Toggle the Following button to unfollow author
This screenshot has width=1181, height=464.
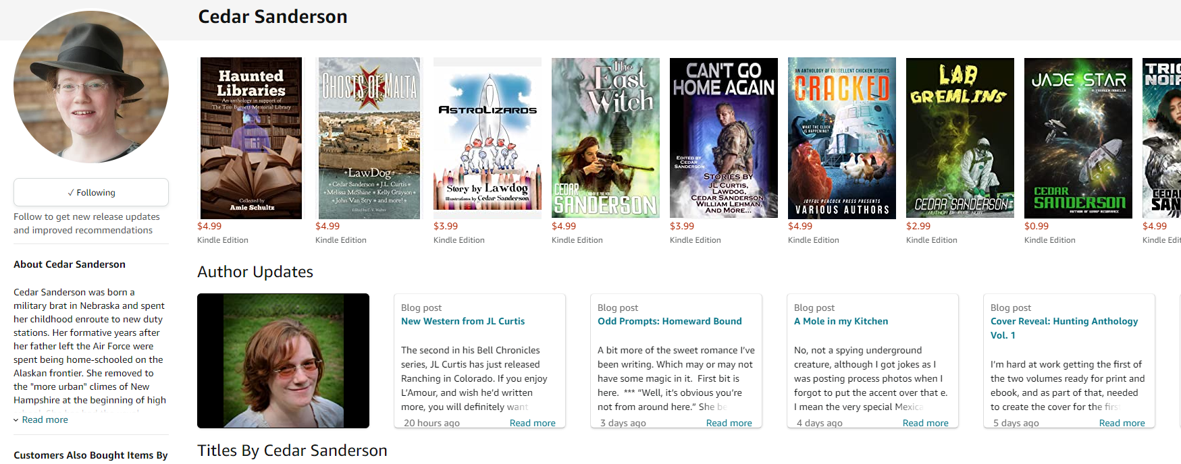pos(91,192)
